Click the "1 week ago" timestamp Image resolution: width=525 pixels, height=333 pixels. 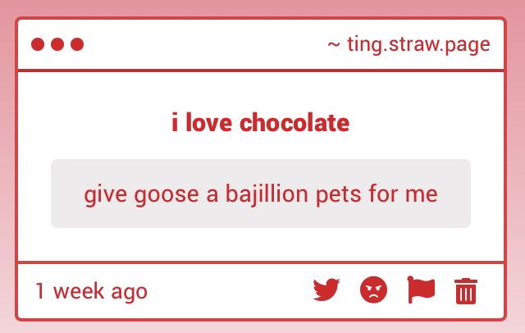coord(91,291)
